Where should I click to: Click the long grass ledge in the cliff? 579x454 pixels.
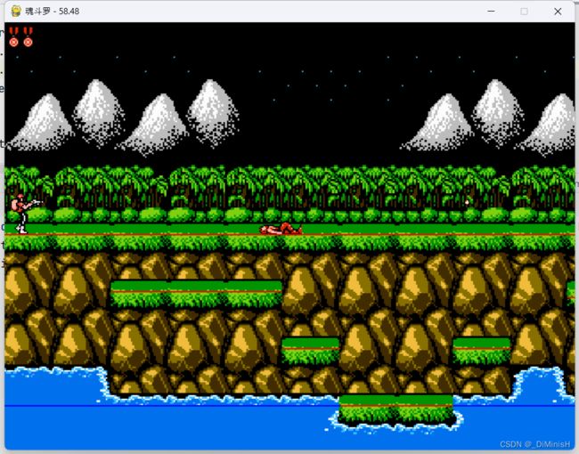[x=197, y=294]
